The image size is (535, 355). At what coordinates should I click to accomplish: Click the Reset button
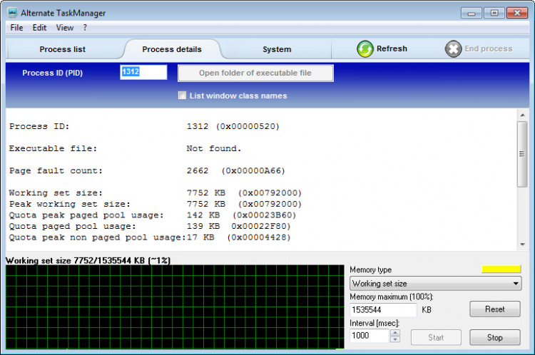tap(495, 309)
